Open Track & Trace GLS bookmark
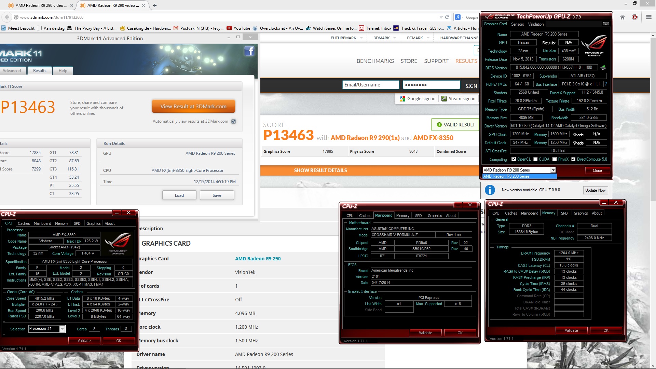Image resolution: width=656 pixels, height=369 pixels. pyautogui.click(x=419, y=28)
